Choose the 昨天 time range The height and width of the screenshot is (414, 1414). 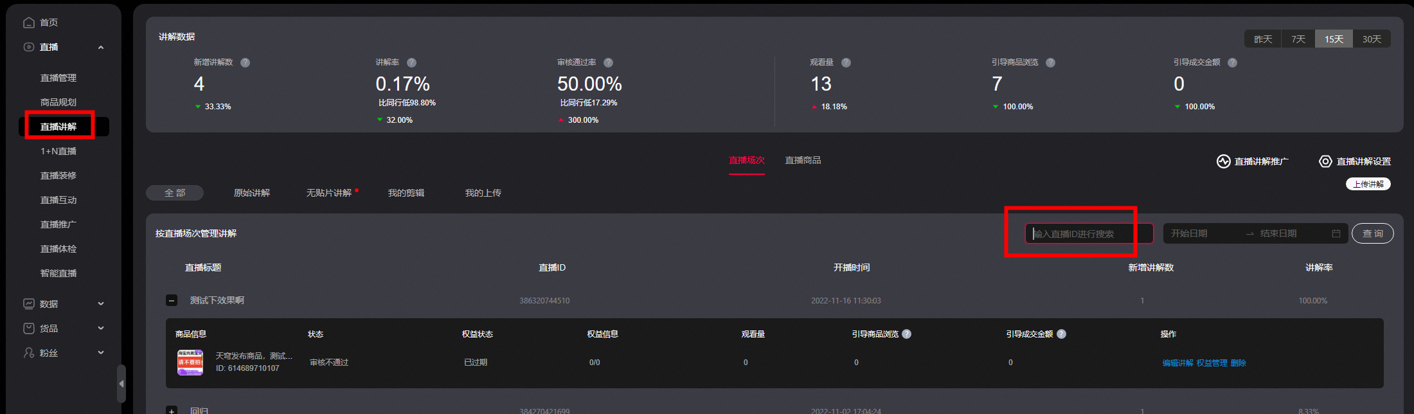click(1263, 39)
